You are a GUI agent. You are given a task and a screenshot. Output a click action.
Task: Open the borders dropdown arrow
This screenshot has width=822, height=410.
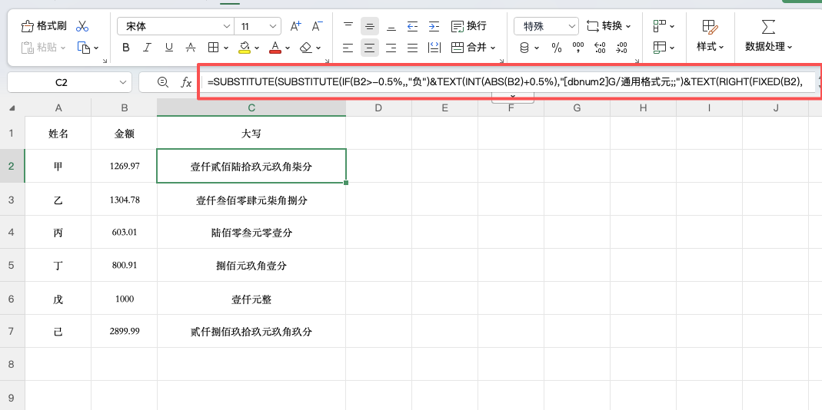click(x=226, y=48)
